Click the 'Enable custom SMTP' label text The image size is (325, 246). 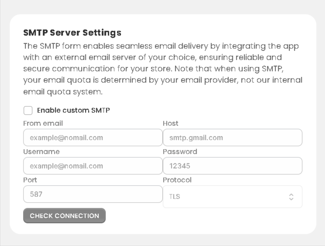point(73,111)
